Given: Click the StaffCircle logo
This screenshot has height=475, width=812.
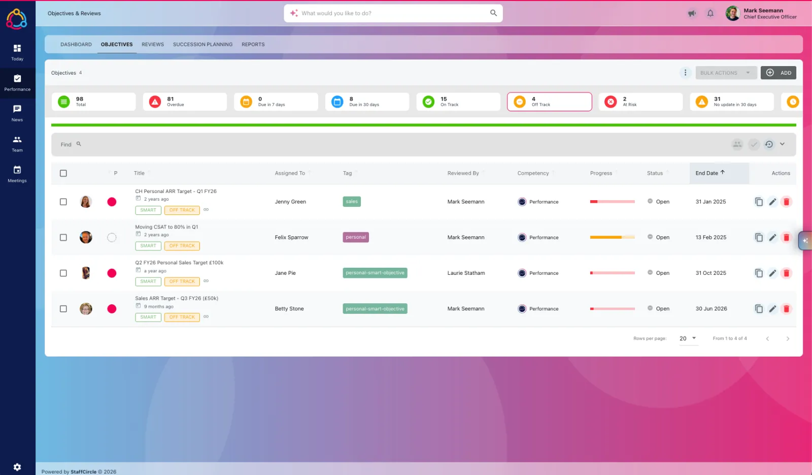Looking at the screenshot, I should click(17, 19).
